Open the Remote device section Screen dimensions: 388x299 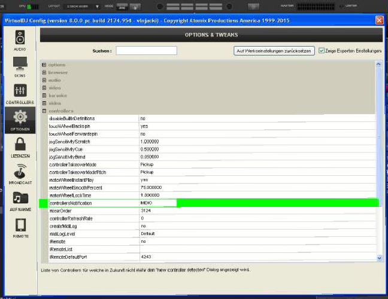pos(20,228)
